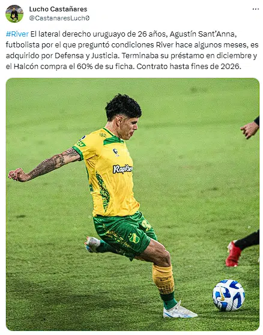Click the red boot of the opponent
This screenshot has width=263, height=335.
(233, 254)
